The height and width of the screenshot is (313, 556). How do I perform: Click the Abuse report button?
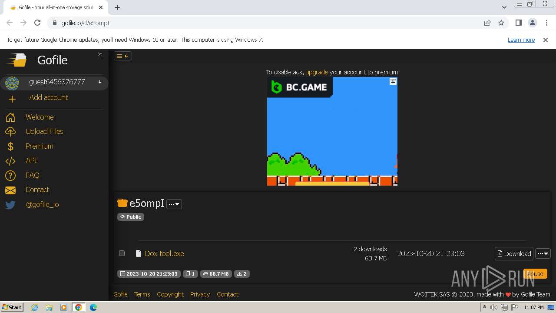[535, 273]
